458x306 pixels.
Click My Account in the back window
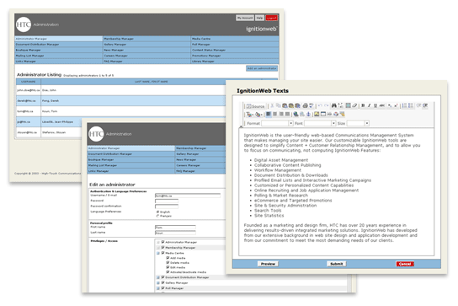pos(245,18)
